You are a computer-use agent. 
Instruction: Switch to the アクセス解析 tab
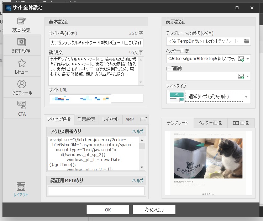pyautogui.click(x=59, y=119)
